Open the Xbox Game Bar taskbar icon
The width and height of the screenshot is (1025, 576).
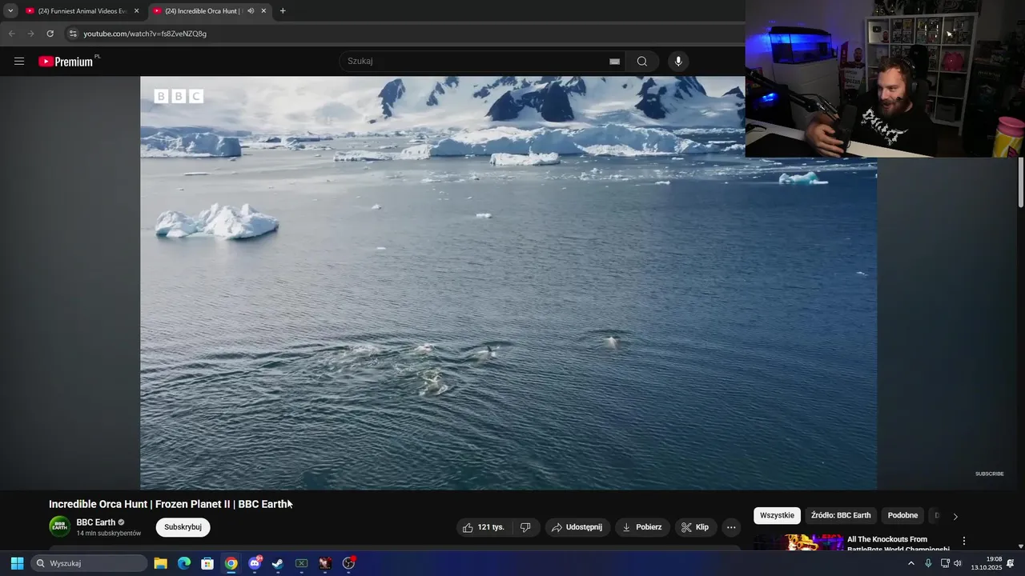[302, 563]
